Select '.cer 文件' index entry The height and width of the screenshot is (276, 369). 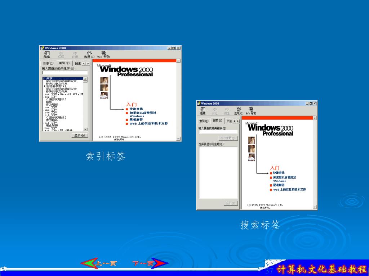(x=50, y=107)
